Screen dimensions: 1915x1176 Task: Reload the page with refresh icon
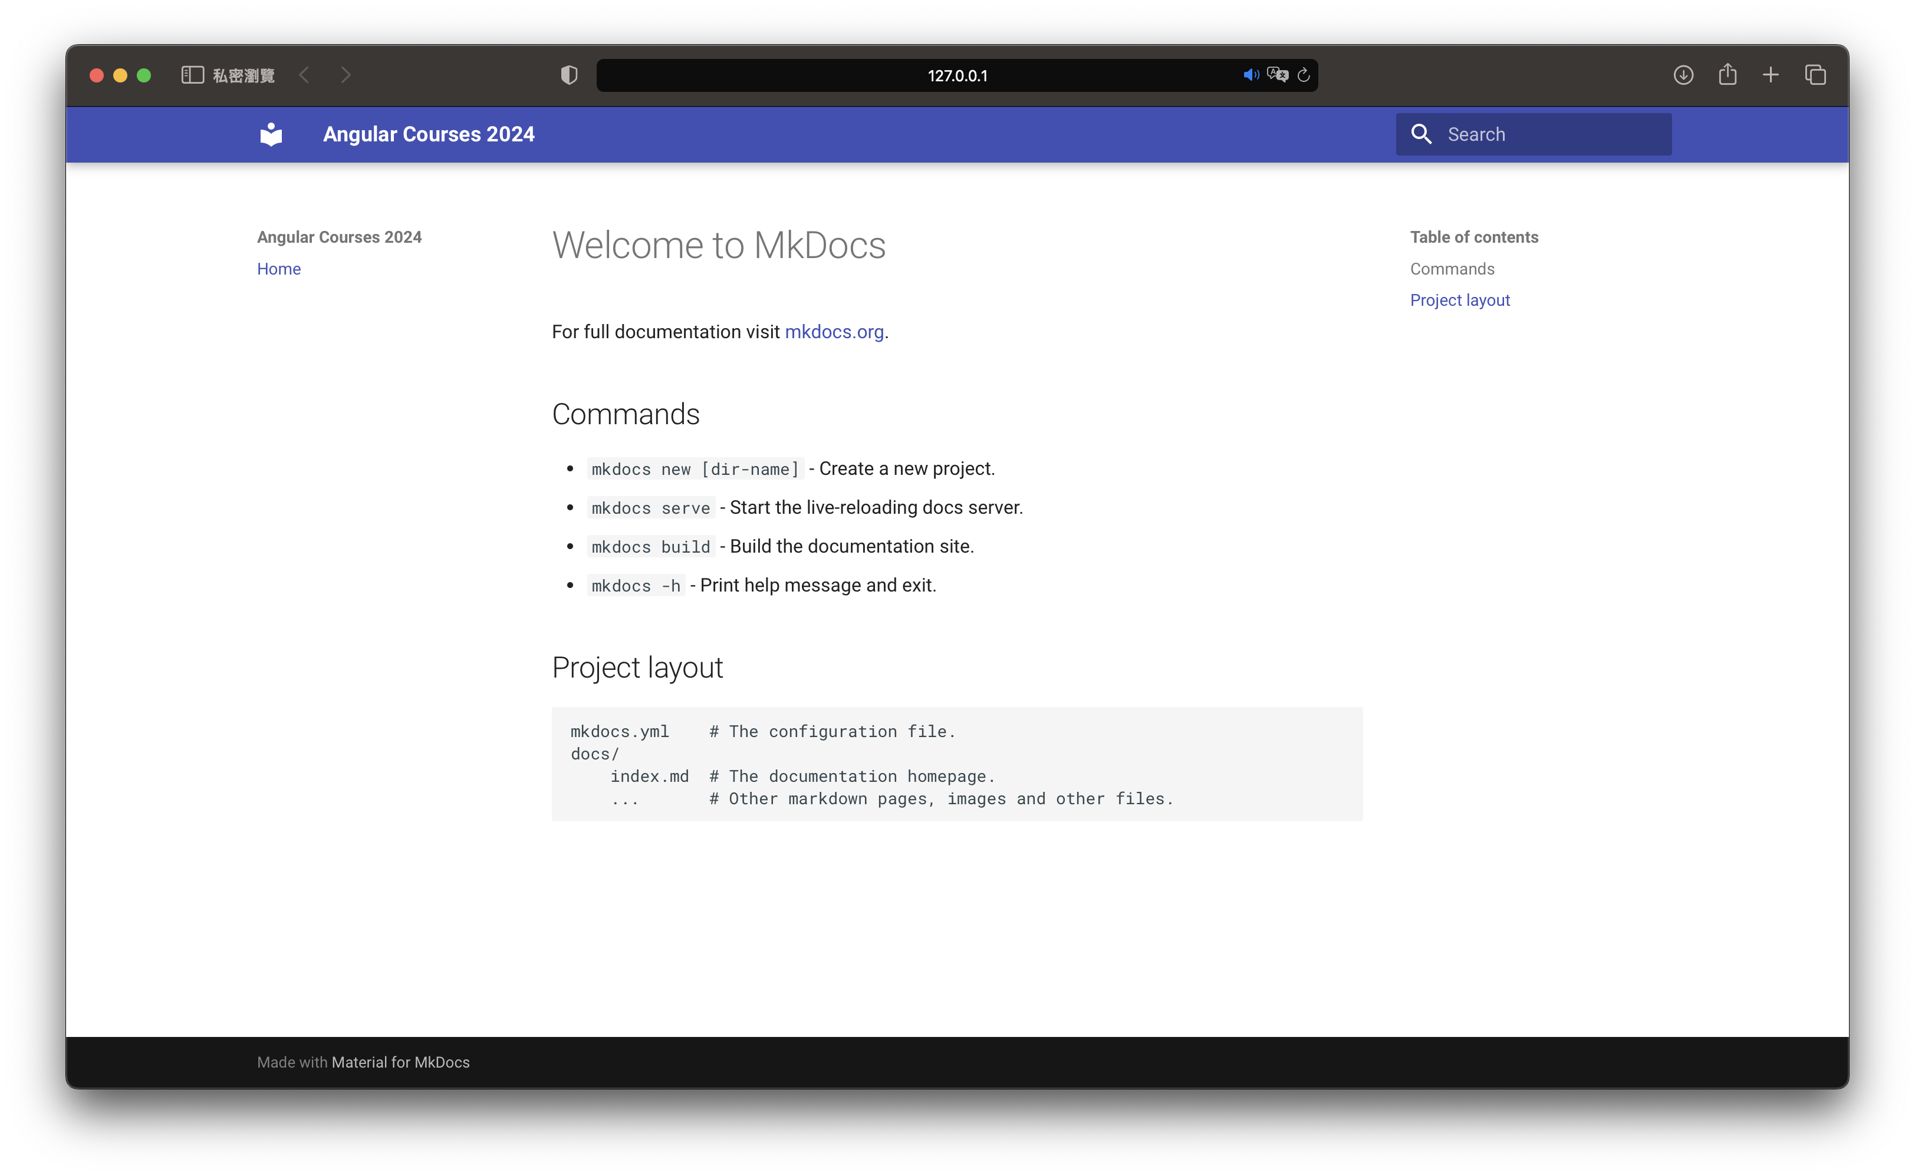click(1304, 75)
